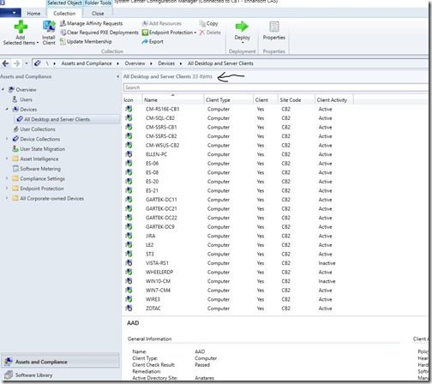Screen dimensions: 432x384
Task: Click the Copy ribbon command
Action: [x=208, y=23]
